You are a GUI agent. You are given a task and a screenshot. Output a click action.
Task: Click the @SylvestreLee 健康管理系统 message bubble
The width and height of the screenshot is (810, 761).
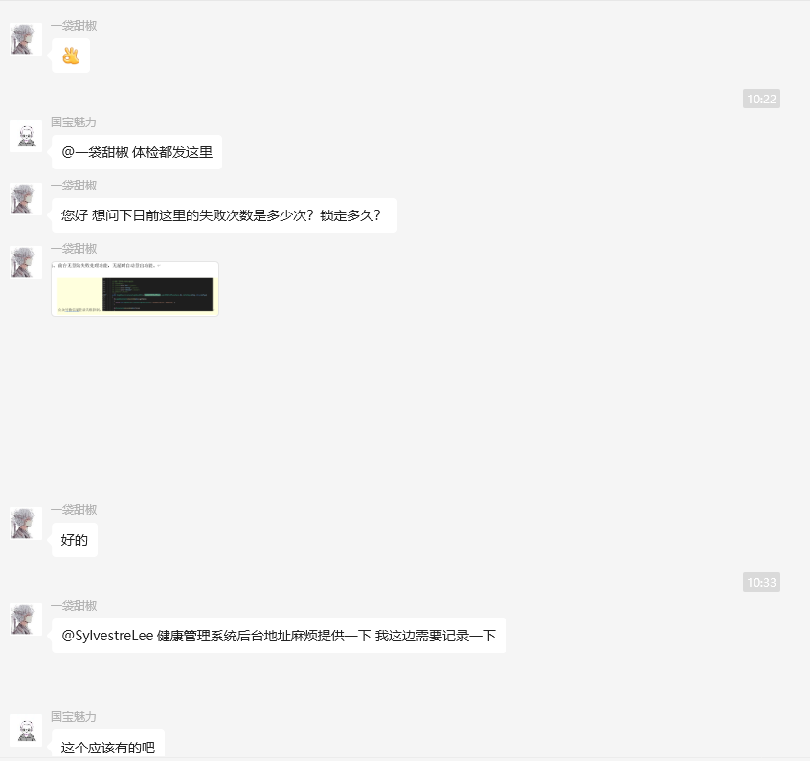(279, 636)
